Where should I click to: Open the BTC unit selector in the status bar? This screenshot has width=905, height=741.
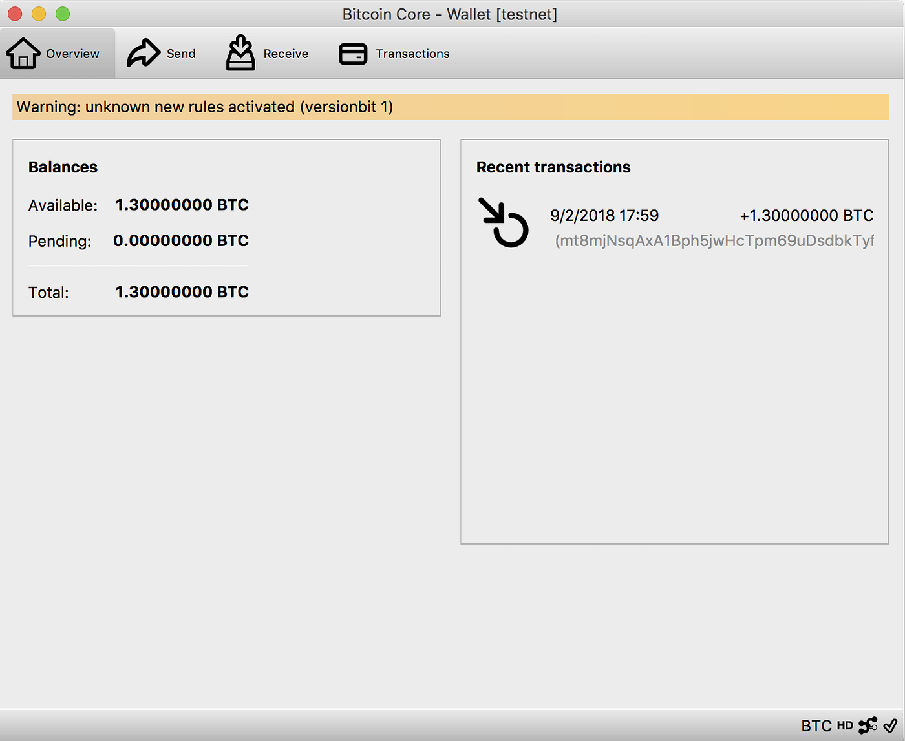click(x=816, y=725)
